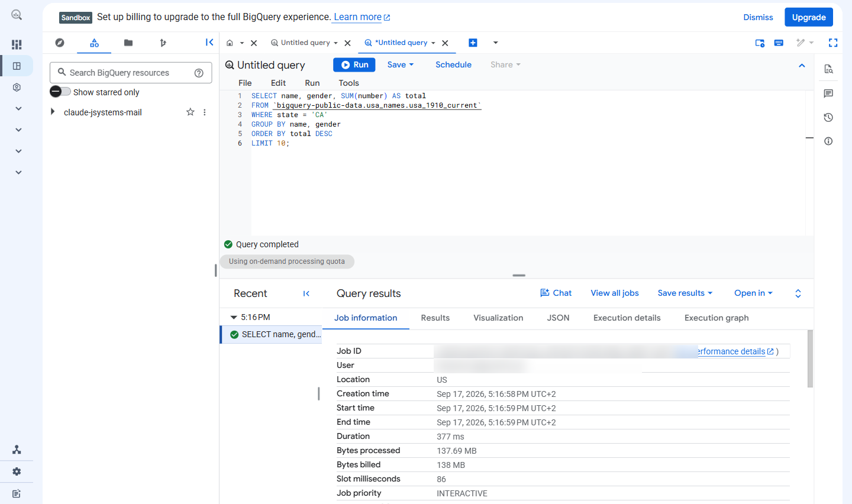Switch to the JSON tab

(558, 318)
